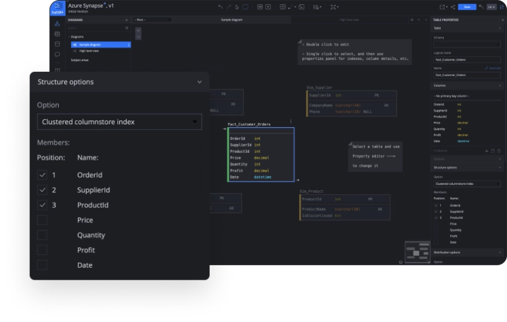Select Sample diagram in Diagrams tree
The width and height of the screenshot is (507, 322).
(101, 44)
